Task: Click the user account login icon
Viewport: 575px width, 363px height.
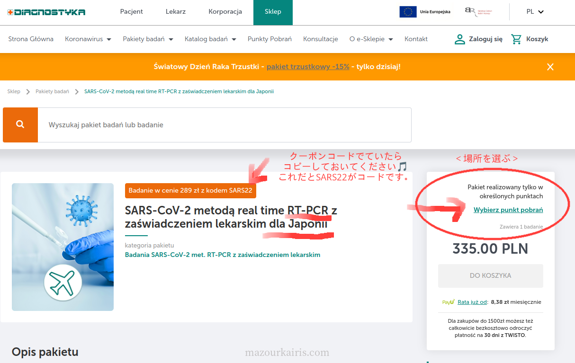Action: pyautogui.click(x=459, y=39)
